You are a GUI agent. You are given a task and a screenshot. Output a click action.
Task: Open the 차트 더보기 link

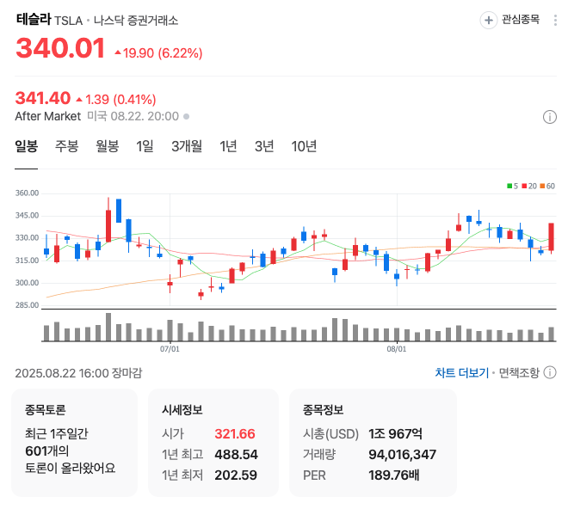coord(462,372)
